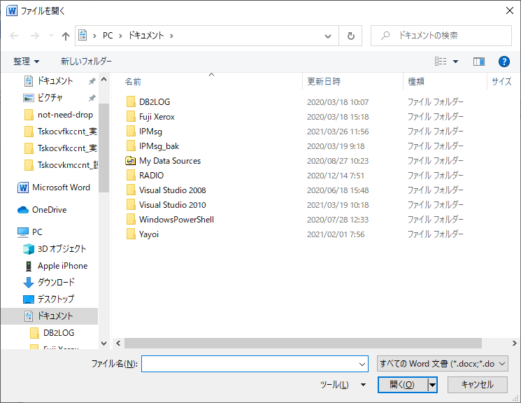Select pinned ドキュメント in quick access
The image size is (521, 403).
[x=55, y=80]
